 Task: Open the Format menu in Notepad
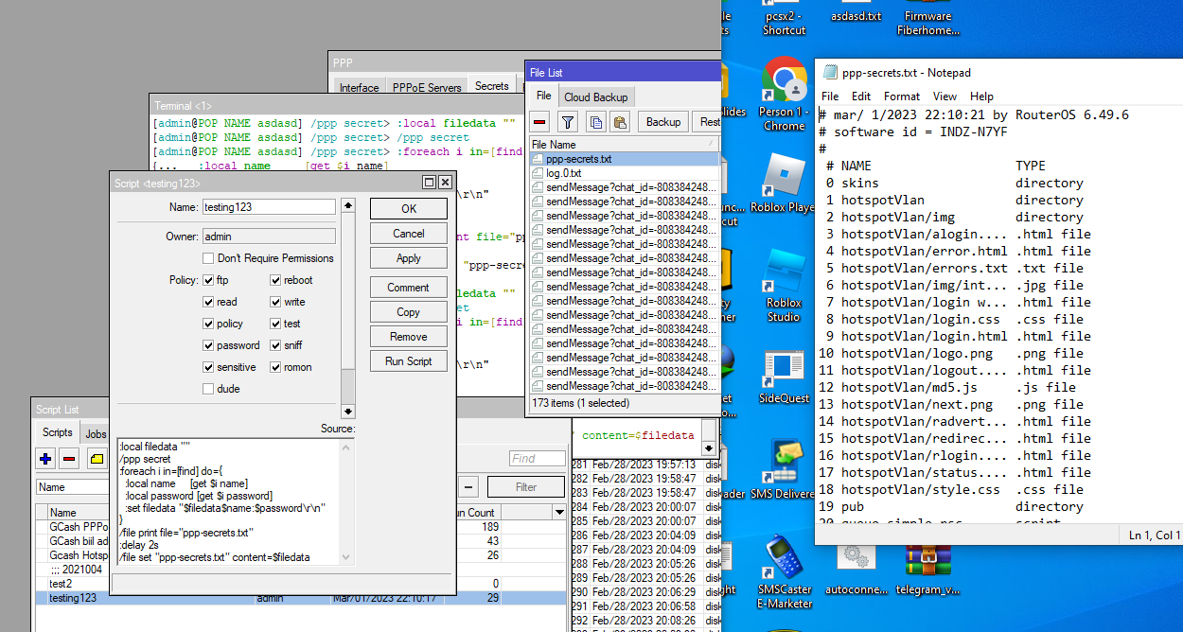coord(901,97)
